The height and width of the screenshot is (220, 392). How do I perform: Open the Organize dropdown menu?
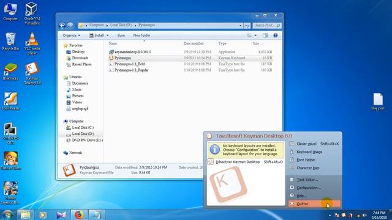(x=71, y=35)
